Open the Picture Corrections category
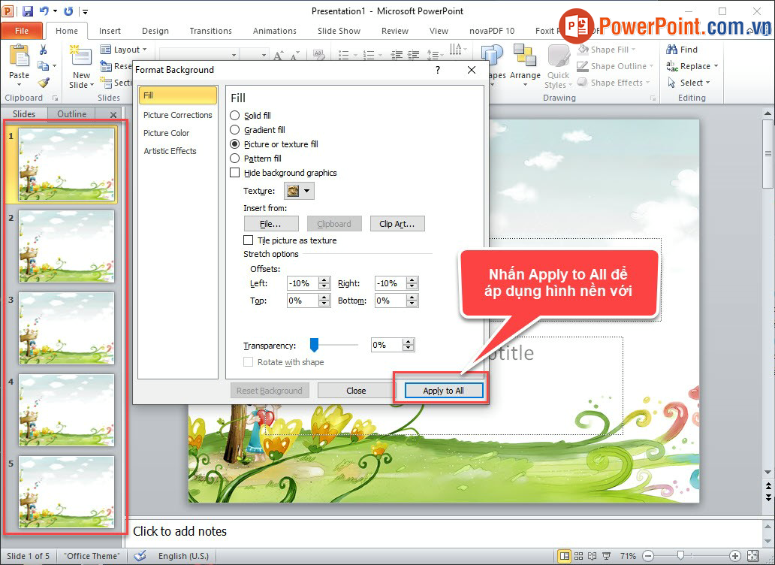This screenshot has height=565, width=775. 177,115
